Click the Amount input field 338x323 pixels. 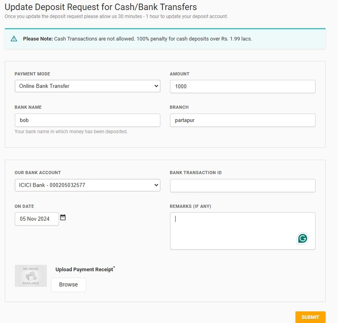(242, 86)
